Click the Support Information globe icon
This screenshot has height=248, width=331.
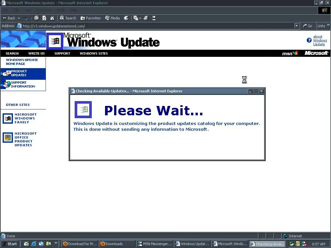tap(6, 85)
